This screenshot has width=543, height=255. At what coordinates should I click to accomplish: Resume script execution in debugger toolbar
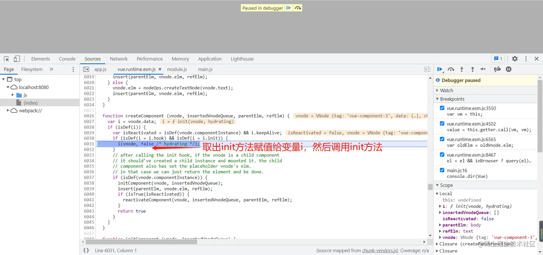click(x=440, y=69)
